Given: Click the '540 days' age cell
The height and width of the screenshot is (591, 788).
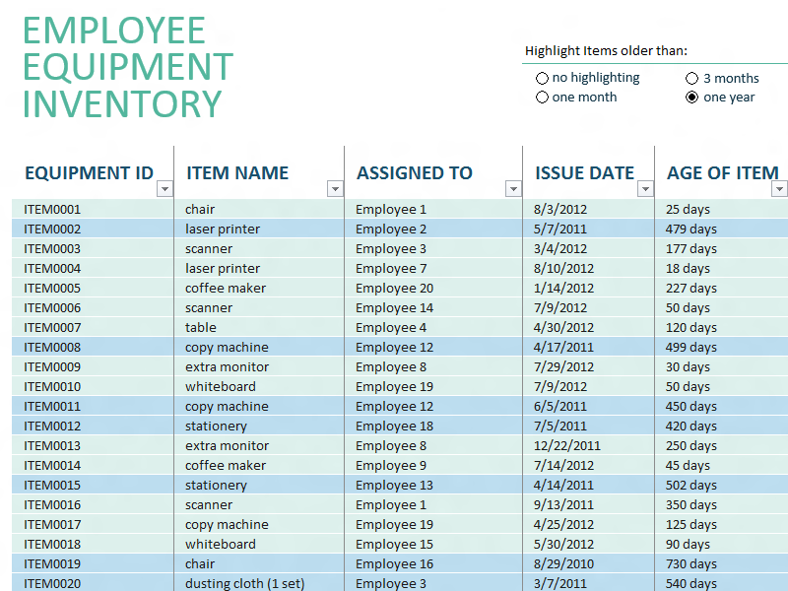Looking at the screenshot, I should pyautogui.click(x=722, y=583).
